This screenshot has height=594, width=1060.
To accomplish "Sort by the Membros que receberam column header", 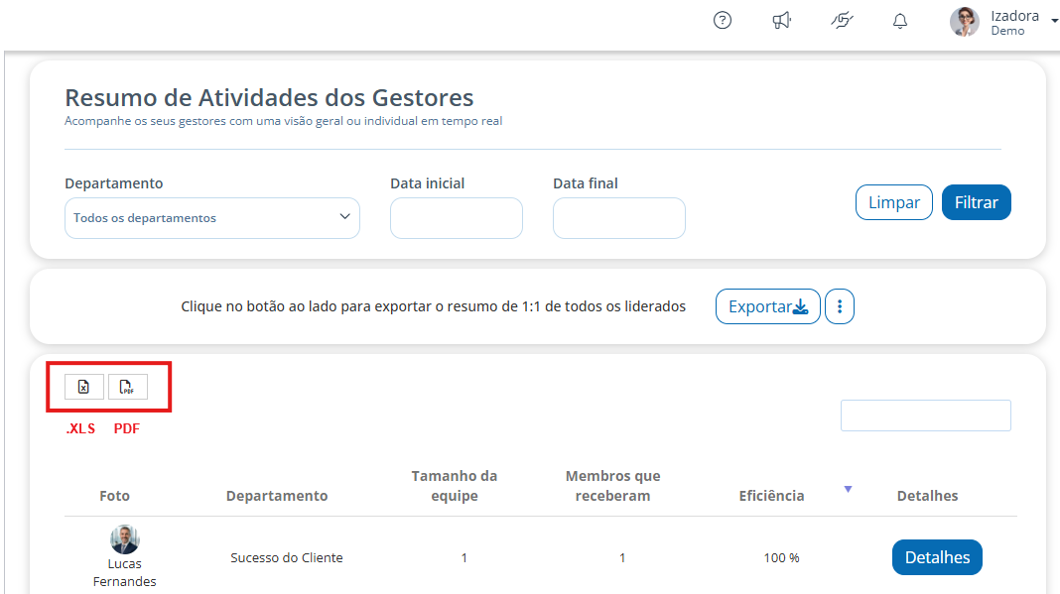I will (x=612, y=486).
